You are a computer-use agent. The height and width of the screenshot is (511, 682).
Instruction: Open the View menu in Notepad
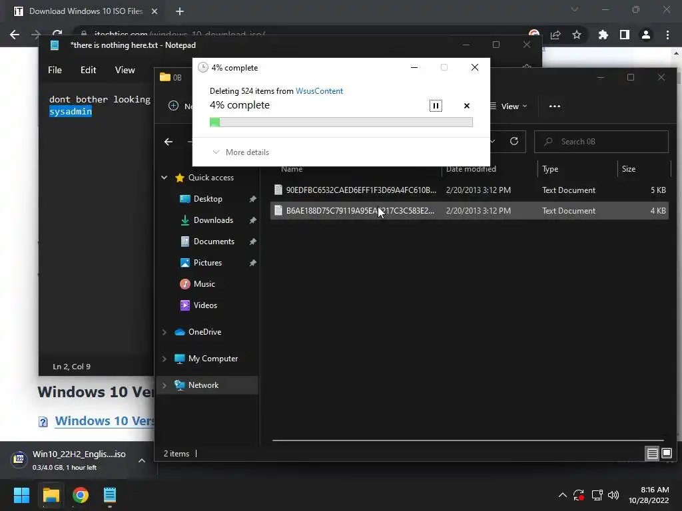tap(125, 70)
